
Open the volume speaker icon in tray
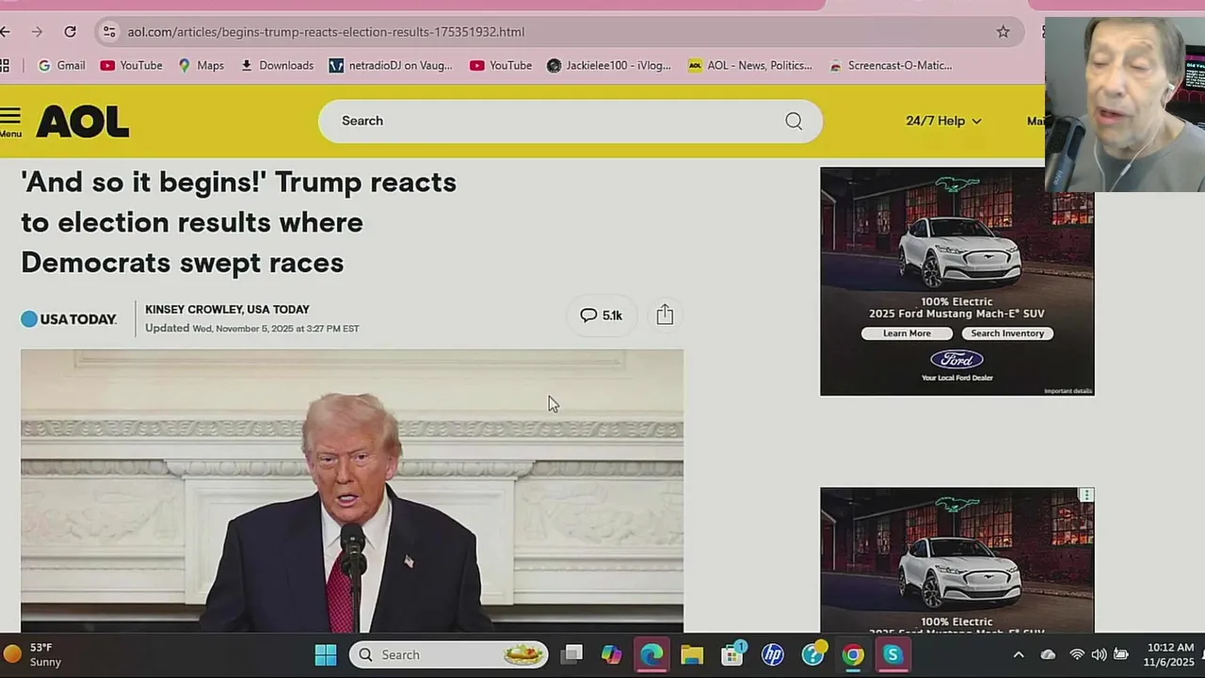point(1099,654)
